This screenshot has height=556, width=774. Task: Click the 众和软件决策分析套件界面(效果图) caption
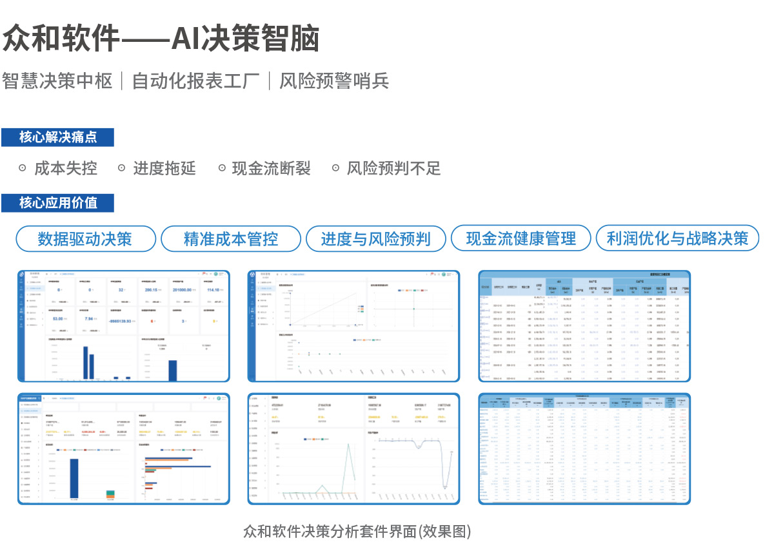(357, 532)
